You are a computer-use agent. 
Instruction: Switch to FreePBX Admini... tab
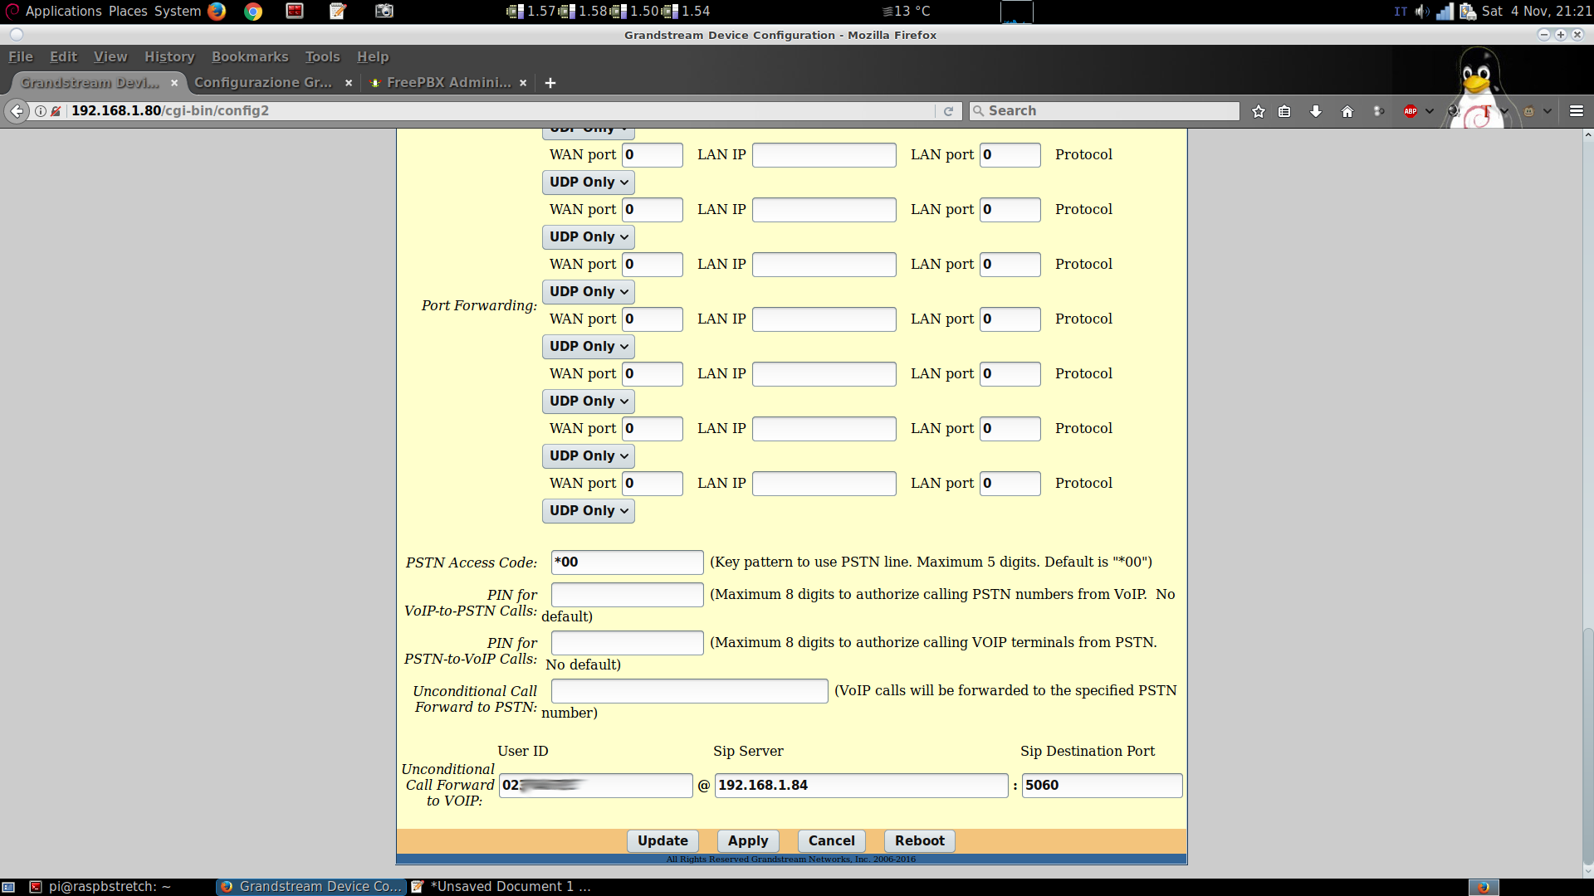click(447, 83)
